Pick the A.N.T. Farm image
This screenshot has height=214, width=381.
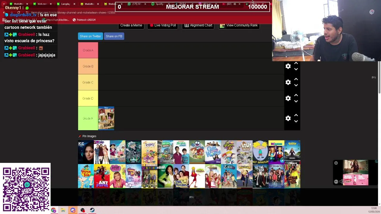[x=102, y=176]
